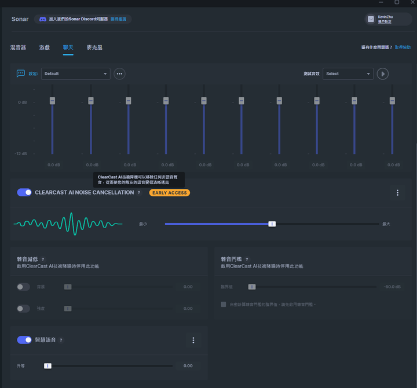Click the ClearCast noise cancellation strength slider handle

[x=272, y=224]
